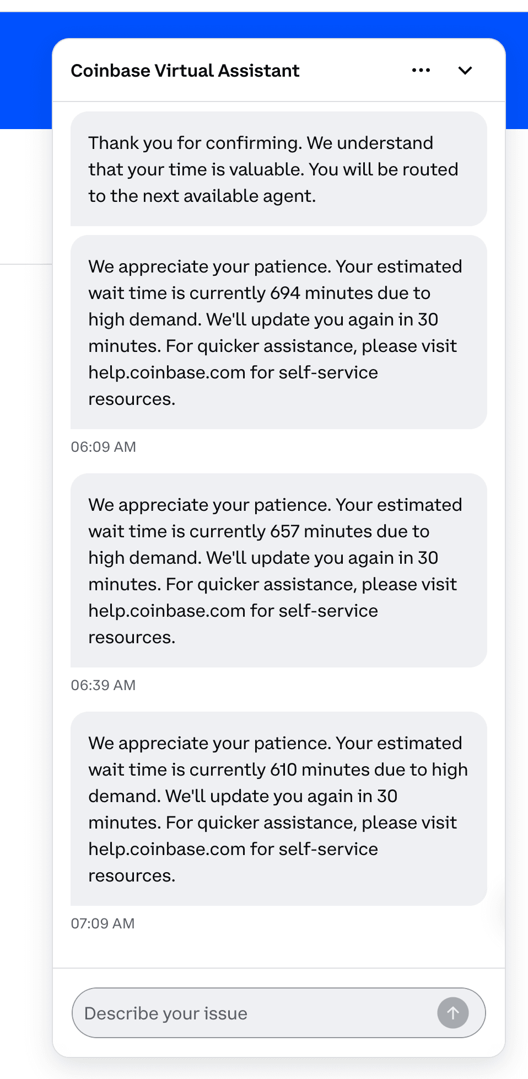Click the 06:39 AM timestamp

point(104,685)
